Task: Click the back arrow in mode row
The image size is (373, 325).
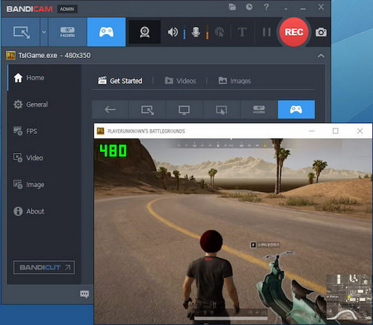Action: coord(110,109)
